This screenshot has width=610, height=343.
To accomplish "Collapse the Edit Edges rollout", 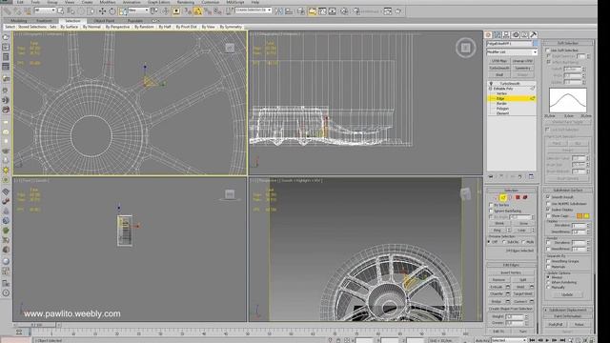I will tap(511, 265).
